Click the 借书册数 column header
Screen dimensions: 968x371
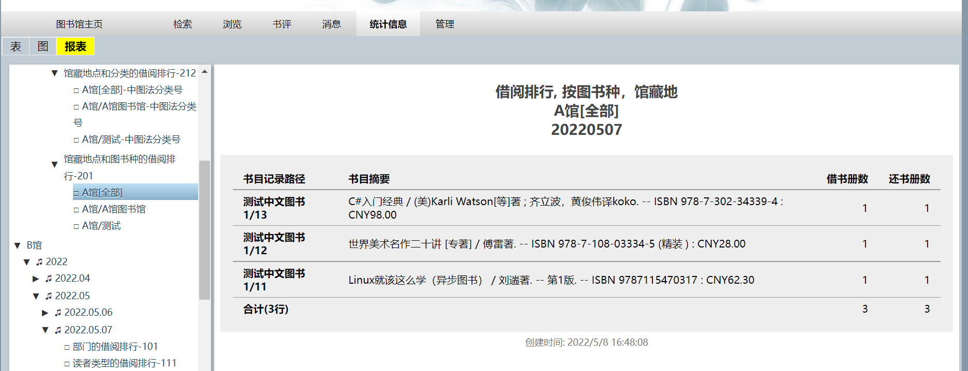coord(847,179)
